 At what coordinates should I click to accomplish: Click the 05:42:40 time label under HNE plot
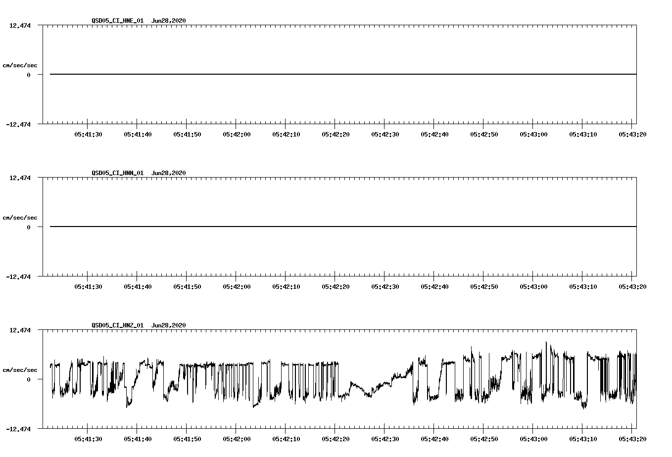(x=434, y=134)
